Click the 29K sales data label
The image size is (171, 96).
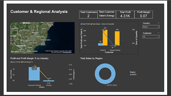pos(117,30)
